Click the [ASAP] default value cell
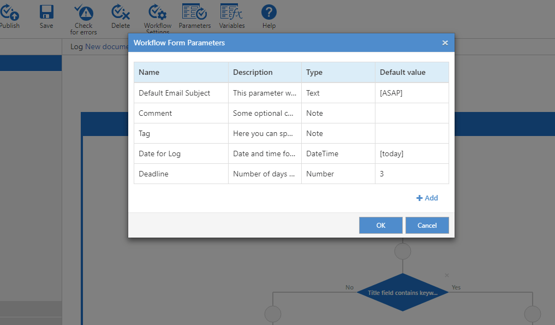555x325 pixels. [412, 93]
